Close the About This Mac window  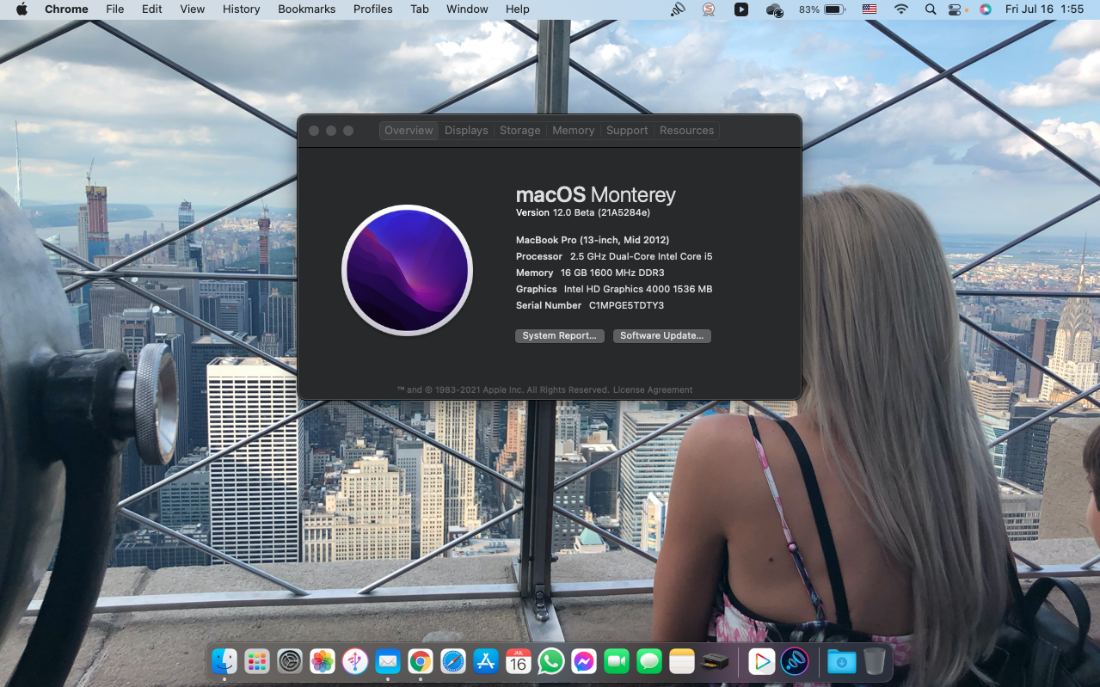tap(314, 131)
